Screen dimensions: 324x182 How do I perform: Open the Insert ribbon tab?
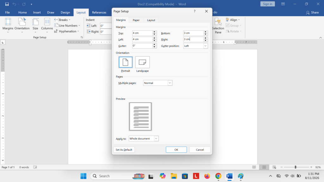coord(37,12)
